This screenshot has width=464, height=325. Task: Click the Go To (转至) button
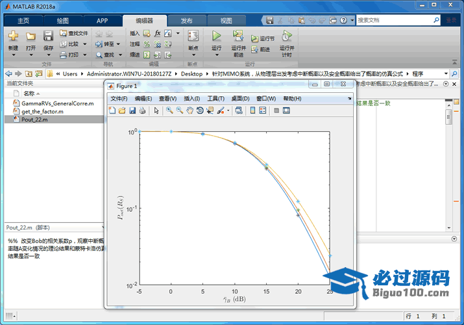click(104, 44)
